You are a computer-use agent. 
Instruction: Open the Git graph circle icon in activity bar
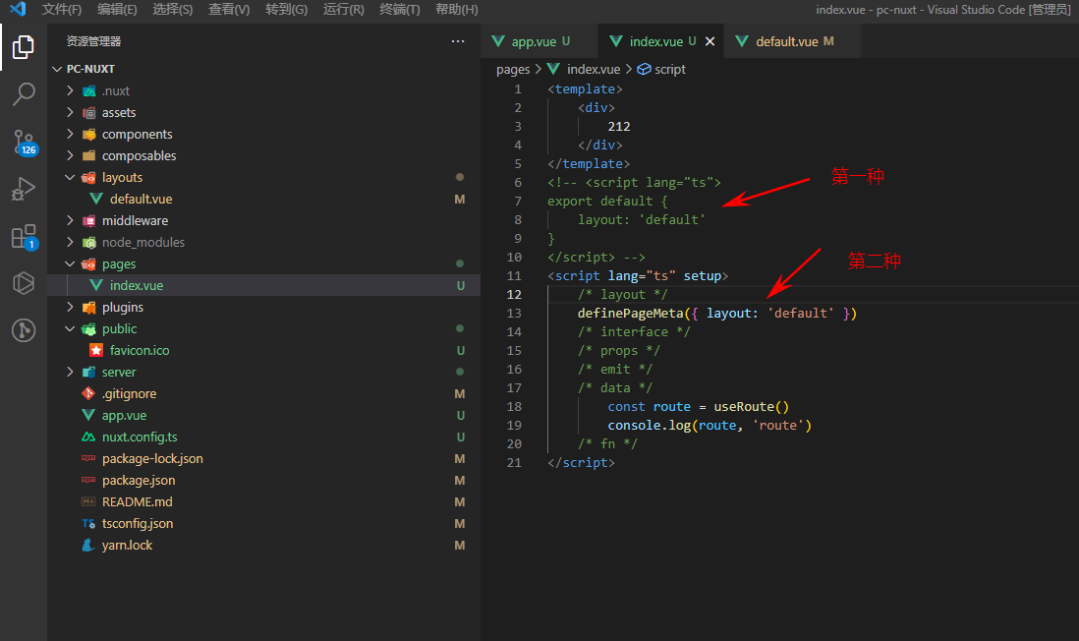pyautogui.click(x=24, y=330)
